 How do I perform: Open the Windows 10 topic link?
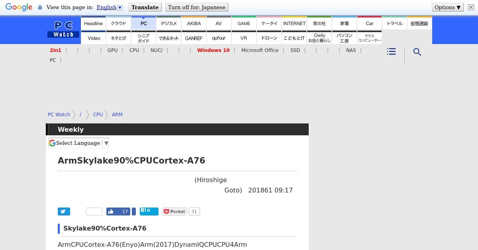pyautogui.click(x=213, y=50)
